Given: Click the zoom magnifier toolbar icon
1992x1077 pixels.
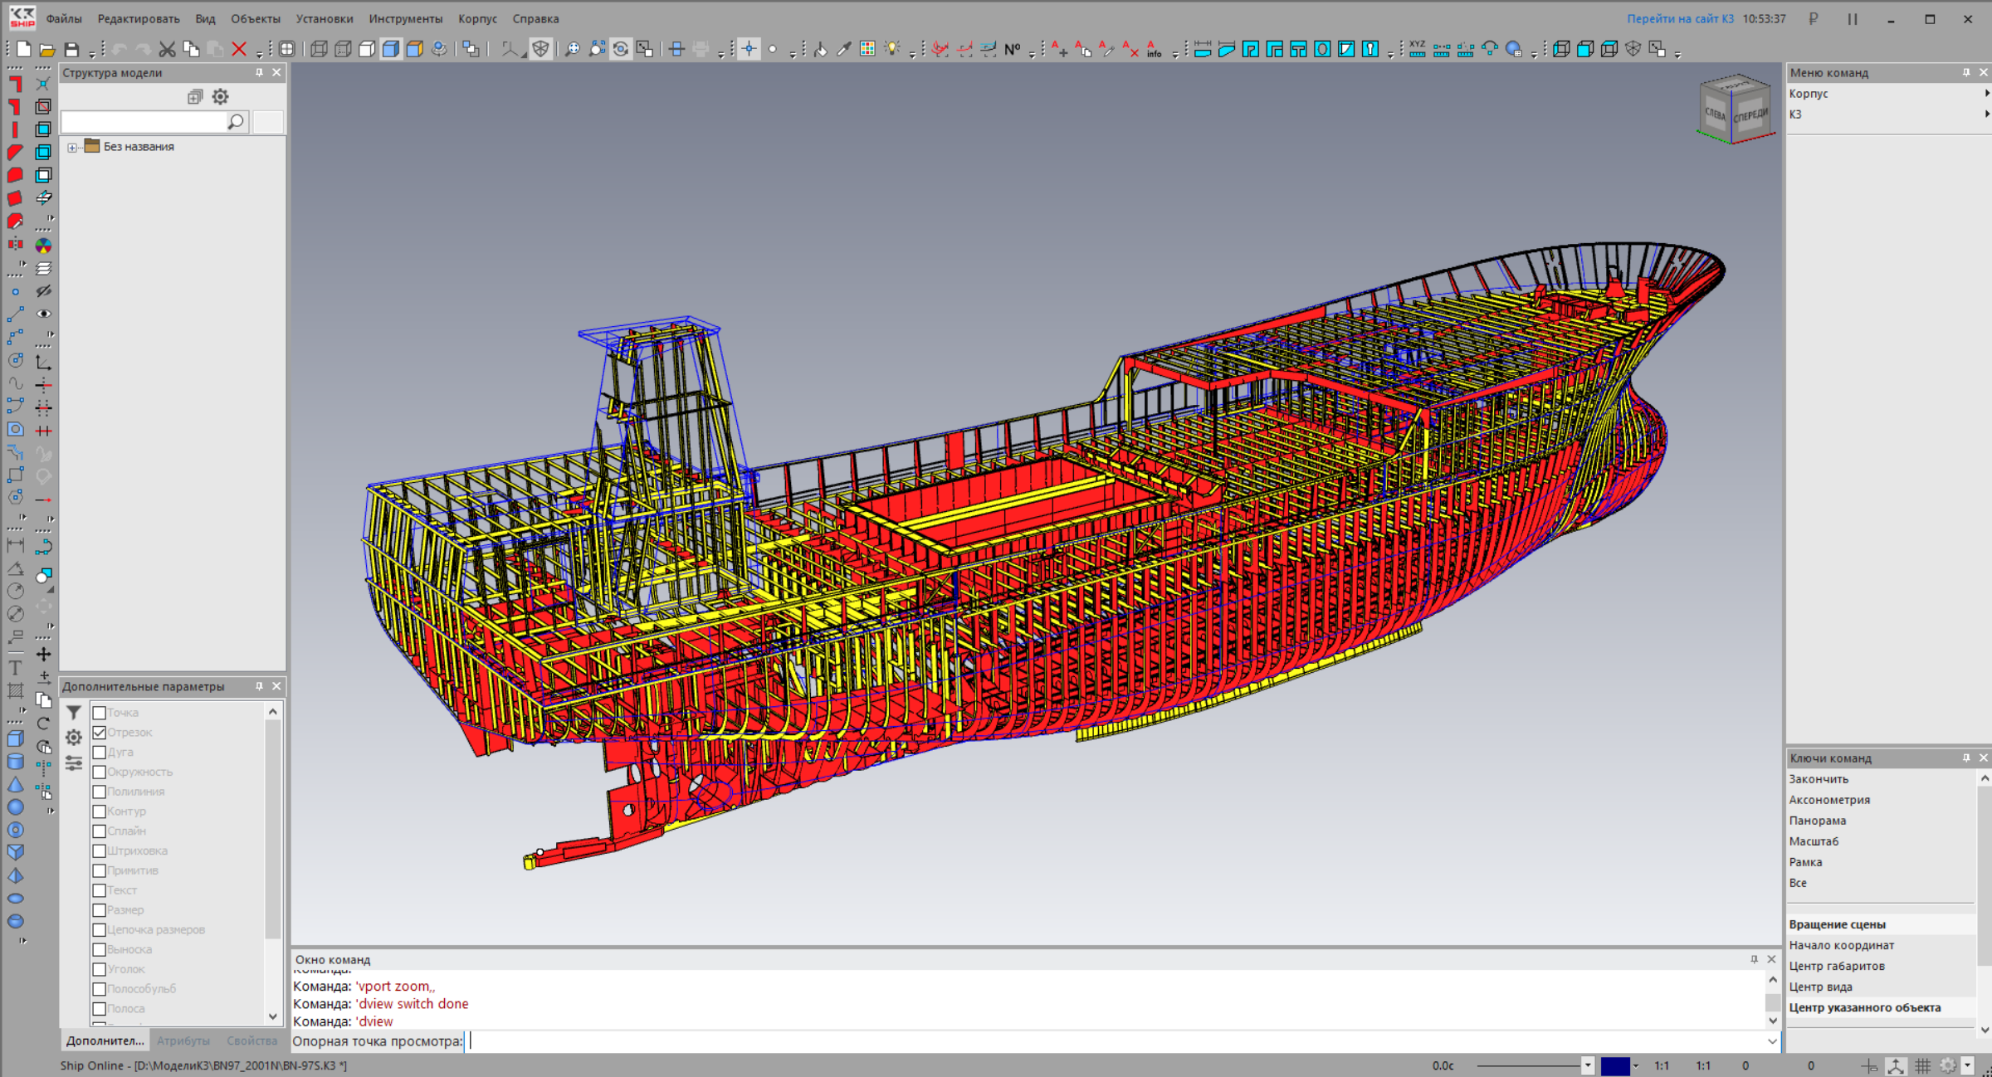Looking at the screenshot, I should pos(572,50).
